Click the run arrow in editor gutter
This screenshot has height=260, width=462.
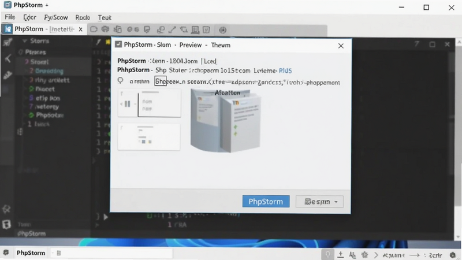(x=106, y=217)
